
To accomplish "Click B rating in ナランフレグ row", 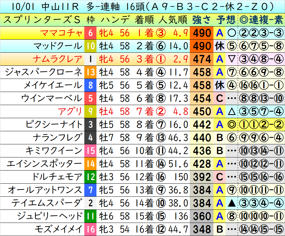I will tap(220, 138).
